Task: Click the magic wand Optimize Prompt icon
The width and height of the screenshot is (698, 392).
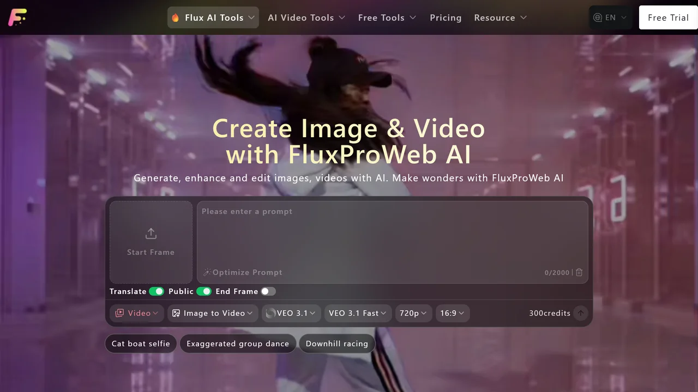Action: coord(207,272)
